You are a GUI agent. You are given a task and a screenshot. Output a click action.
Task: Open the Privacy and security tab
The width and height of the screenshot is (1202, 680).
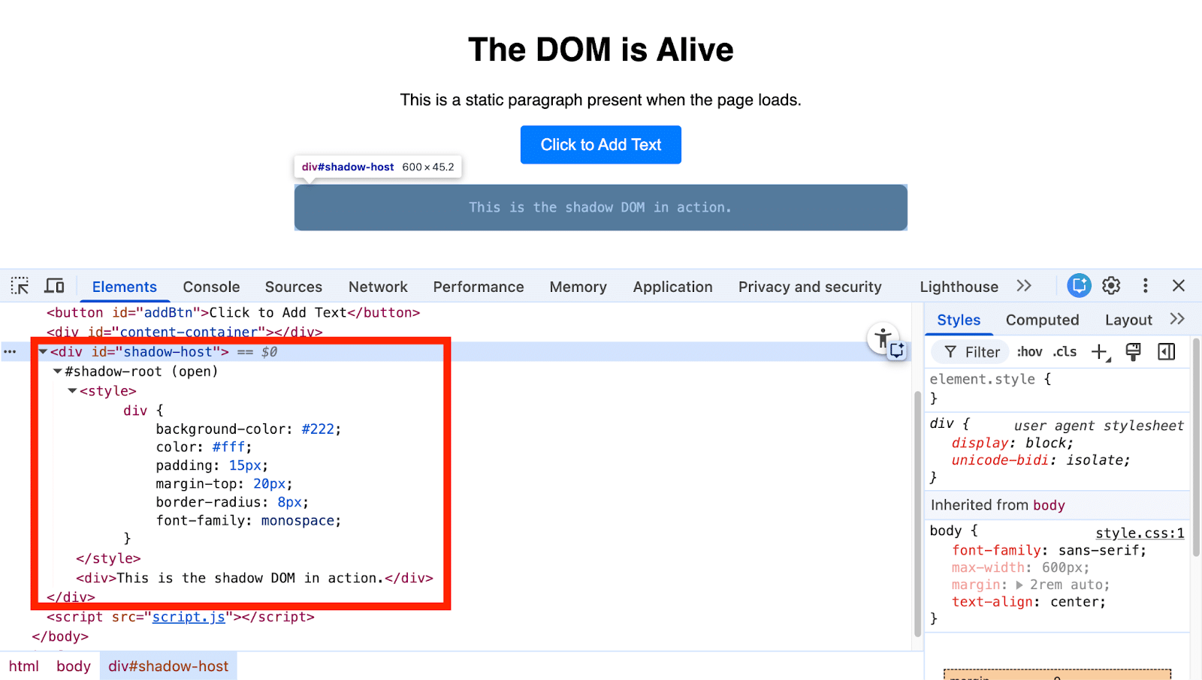pyautogui.click(x=810, y=287)
